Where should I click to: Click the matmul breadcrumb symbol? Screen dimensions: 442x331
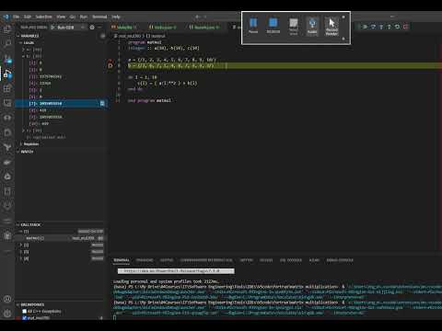point(156,36)
